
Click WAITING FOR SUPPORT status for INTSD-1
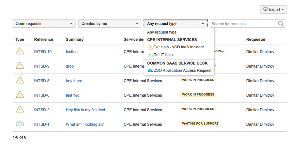pos(200,123)
